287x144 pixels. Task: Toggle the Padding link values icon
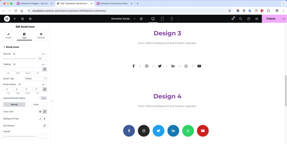click(45, 69)
